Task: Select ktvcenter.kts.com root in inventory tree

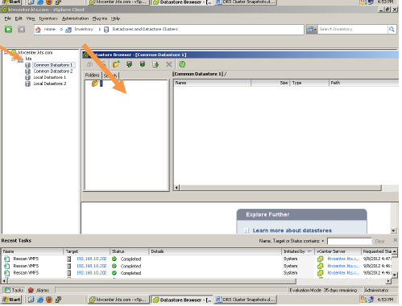Action: tap(35, 53)
